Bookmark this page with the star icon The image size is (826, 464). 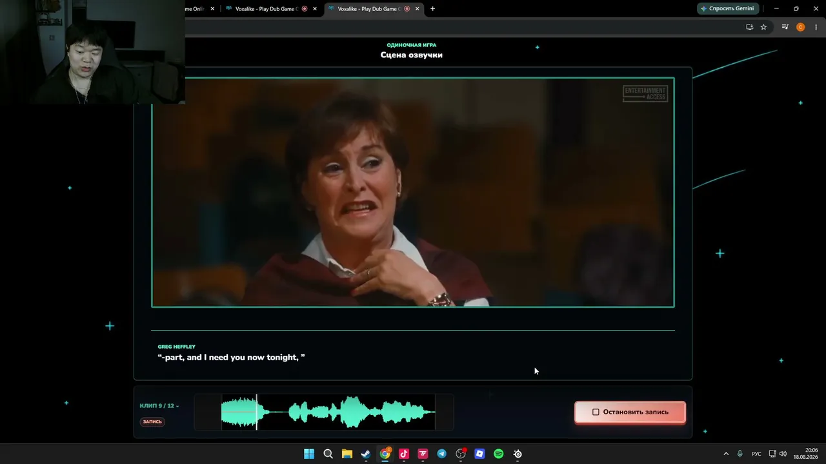coord(763,27)
